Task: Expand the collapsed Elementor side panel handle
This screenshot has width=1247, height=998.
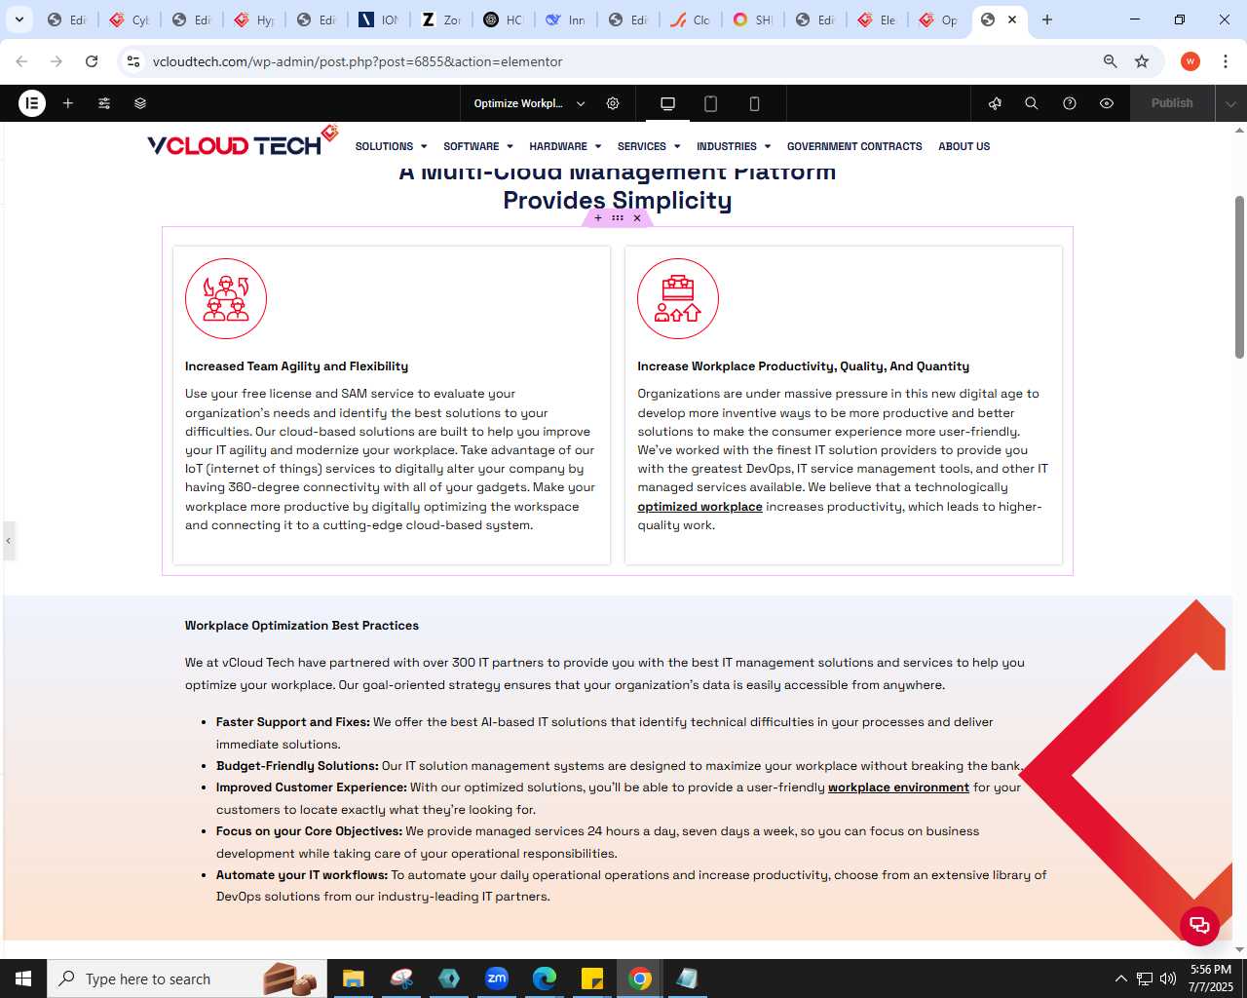Action: (x=8, y=540)
